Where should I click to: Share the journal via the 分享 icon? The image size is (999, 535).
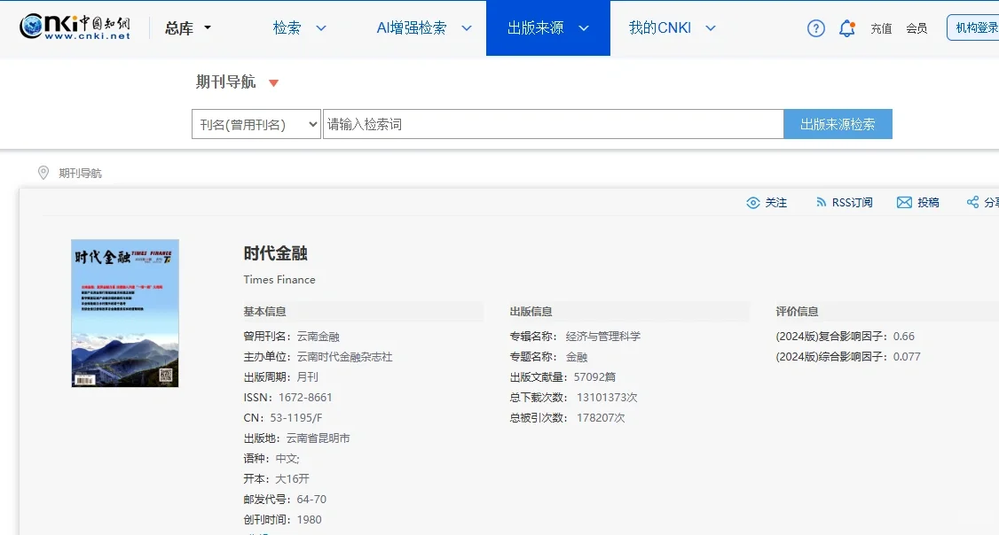tap(981, 202)
